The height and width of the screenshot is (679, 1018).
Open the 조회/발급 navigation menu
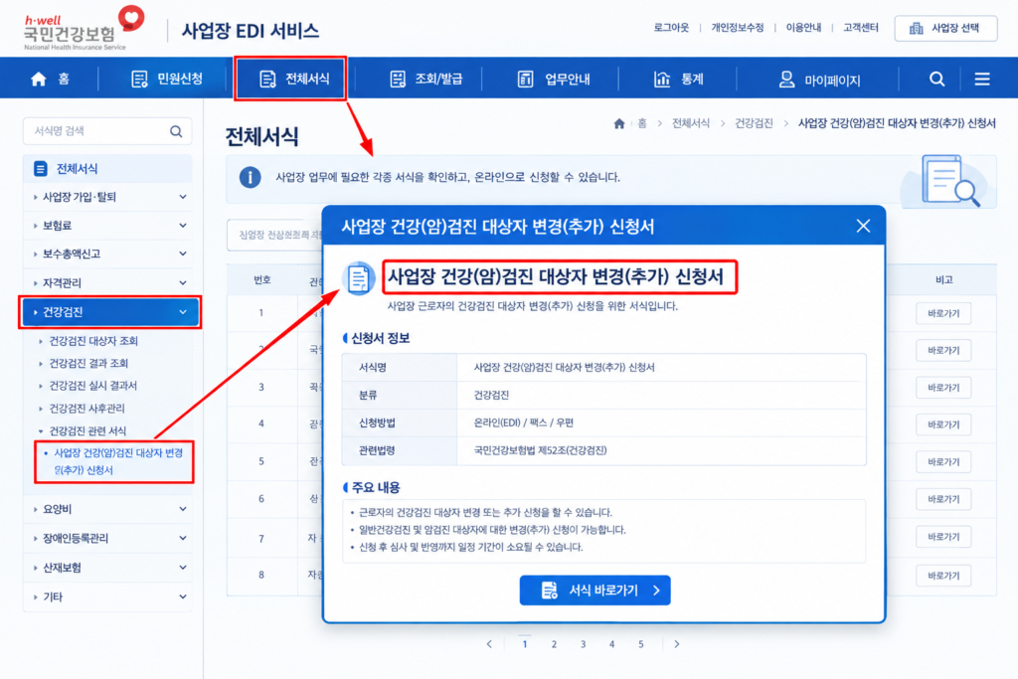coord(425,80)
